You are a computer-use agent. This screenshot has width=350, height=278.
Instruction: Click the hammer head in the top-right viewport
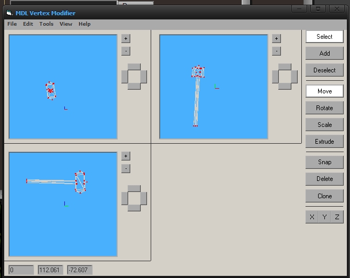click(x=198, y=72)
